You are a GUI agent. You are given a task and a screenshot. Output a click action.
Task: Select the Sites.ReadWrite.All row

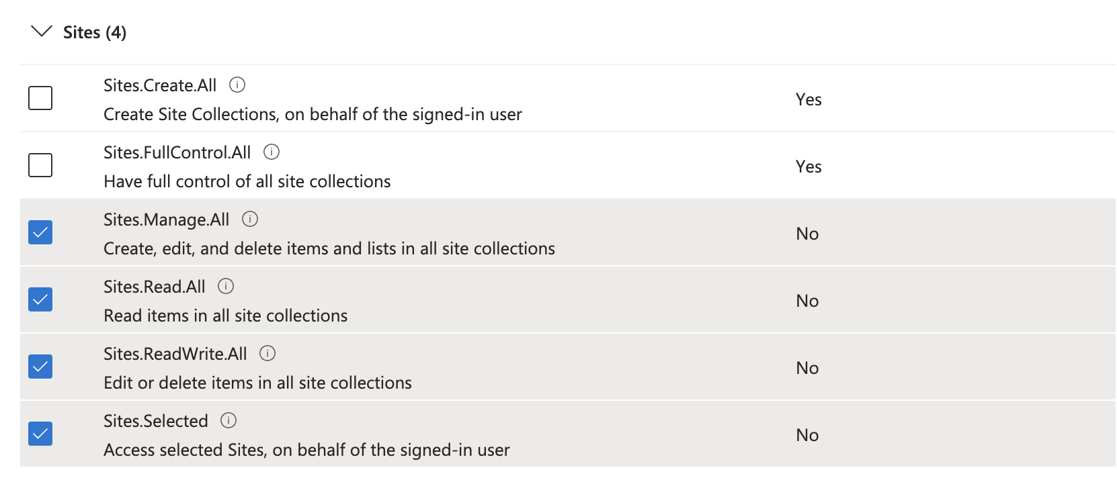coord(538,367)
